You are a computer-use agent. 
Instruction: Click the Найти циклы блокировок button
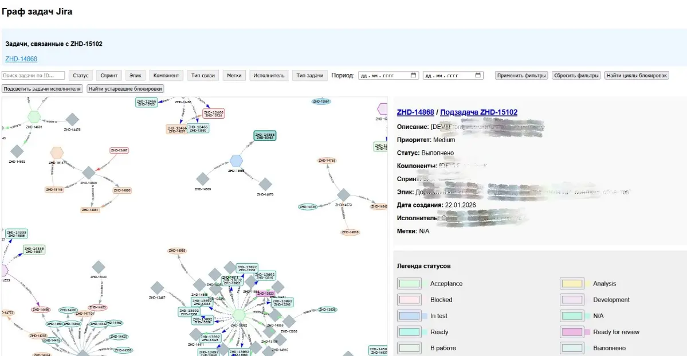pos(636,76)
